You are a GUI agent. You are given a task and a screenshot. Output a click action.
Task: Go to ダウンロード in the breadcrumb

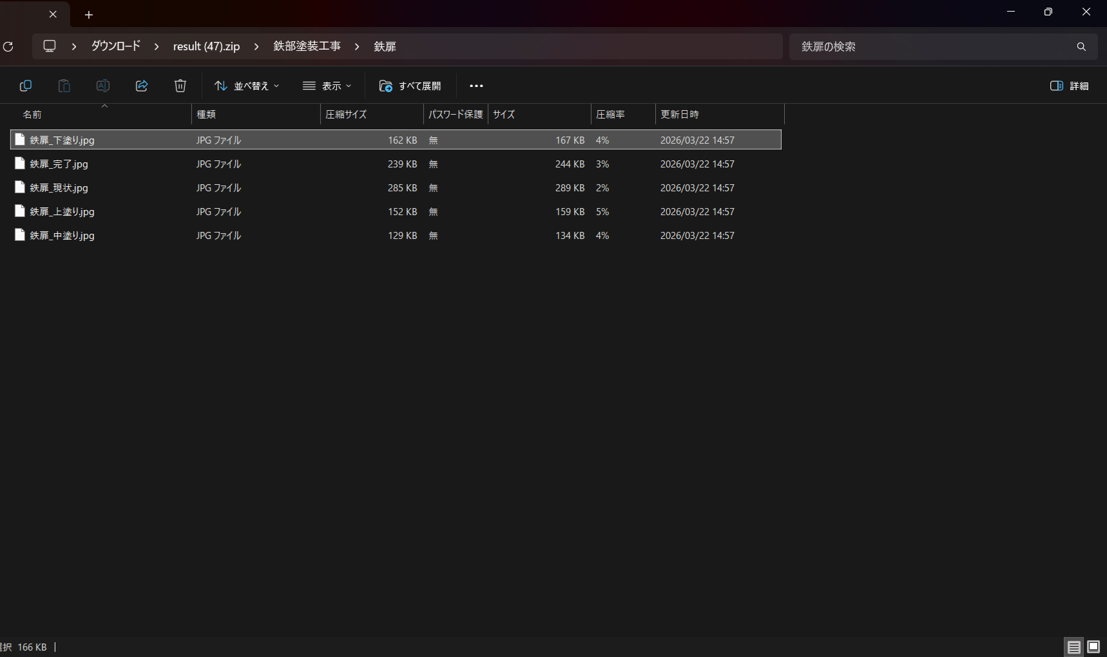[115, 46]
